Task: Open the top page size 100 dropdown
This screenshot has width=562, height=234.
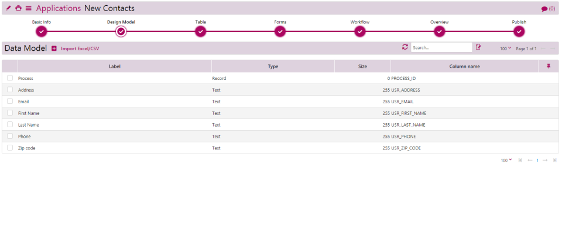Action: (x=506, y=48)
